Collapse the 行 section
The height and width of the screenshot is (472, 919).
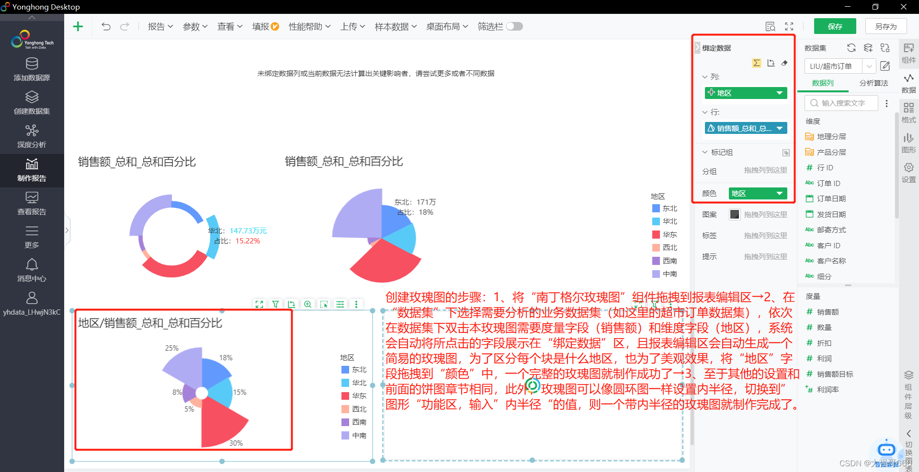point(705,112)
